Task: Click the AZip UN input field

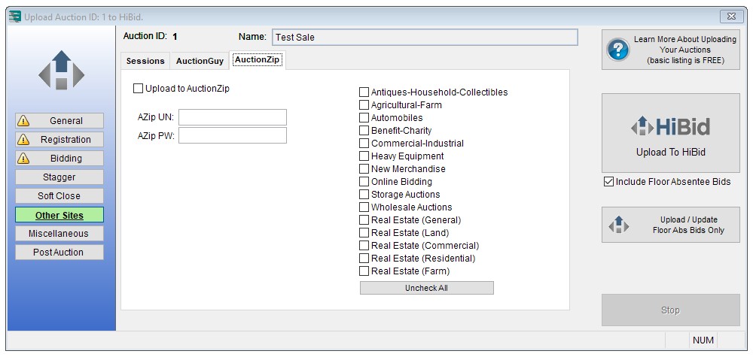Action: (233, 117)
